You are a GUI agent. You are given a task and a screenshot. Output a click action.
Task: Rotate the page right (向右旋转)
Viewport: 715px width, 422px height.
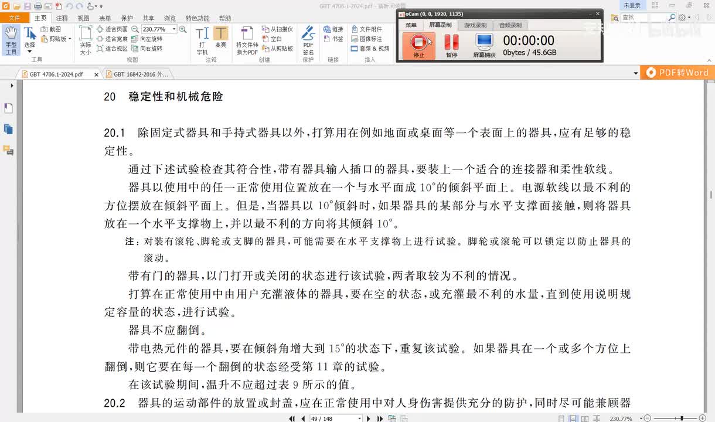(147, 49)
